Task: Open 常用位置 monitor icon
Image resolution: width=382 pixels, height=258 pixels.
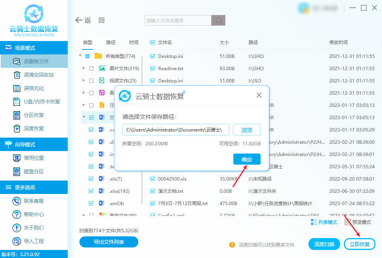Action: click(17, 158)
